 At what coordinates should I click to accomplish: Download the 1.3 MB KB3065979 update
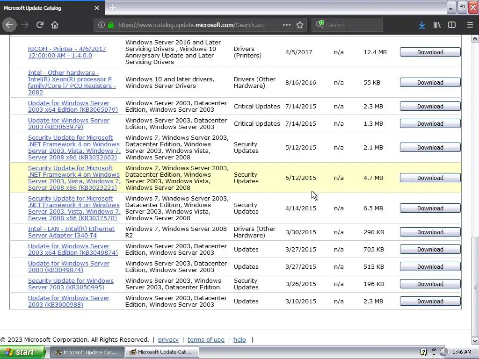[430, 123]
